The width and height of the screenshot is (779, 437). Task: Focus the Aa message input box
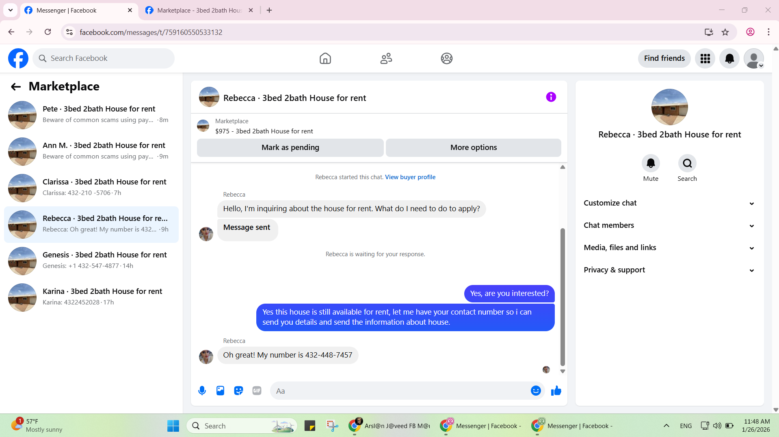coord(400,391)
